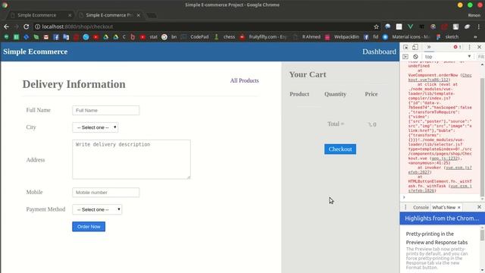Viewport: 485px width, 273px height.
Task: Clear the console with the ban icon
Action: click(415, 57)
